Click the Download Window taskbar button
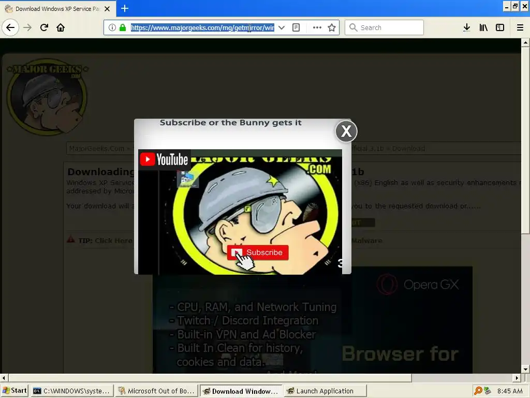The image size is (530, 398). point(241,391)
